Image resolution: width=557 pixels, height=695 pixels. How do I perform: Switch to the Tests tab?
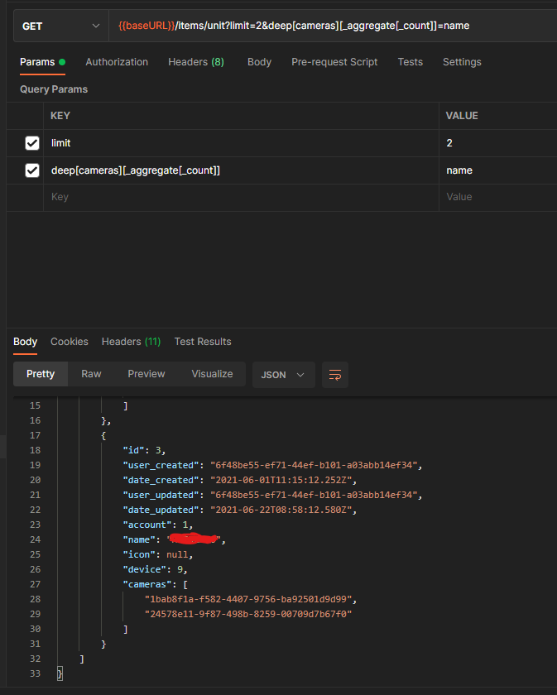click(x=411, y=62)
